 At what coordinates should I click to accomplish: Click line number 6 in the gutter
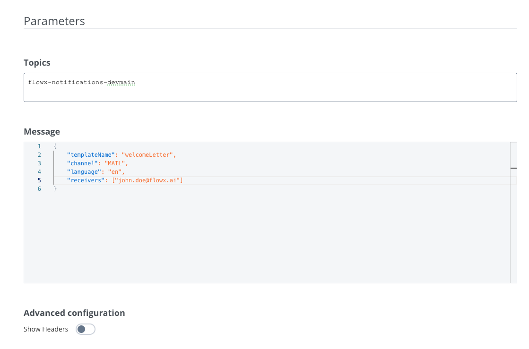[x=39, y=188]
